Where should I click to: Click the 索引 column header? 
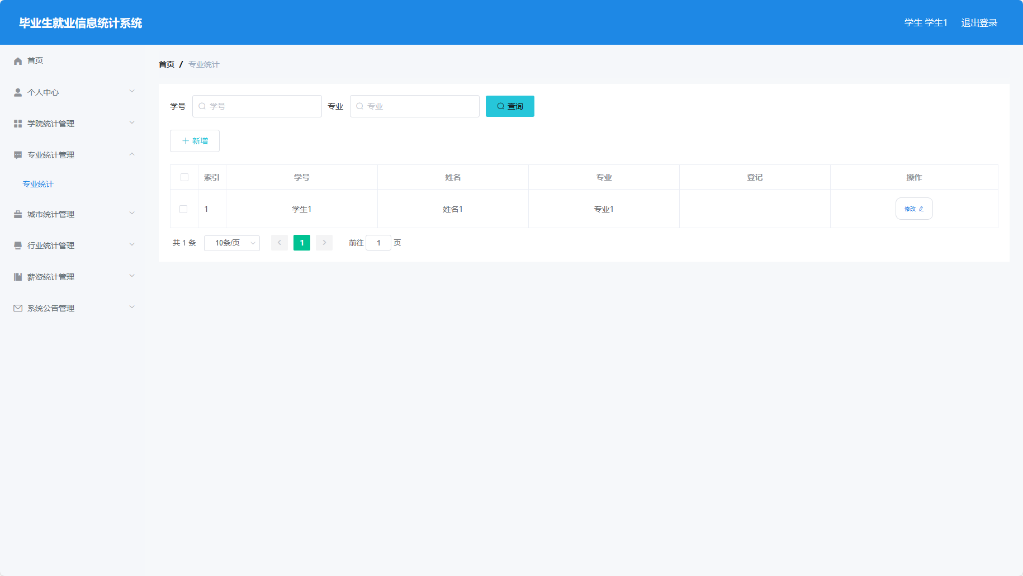[212, 177]
